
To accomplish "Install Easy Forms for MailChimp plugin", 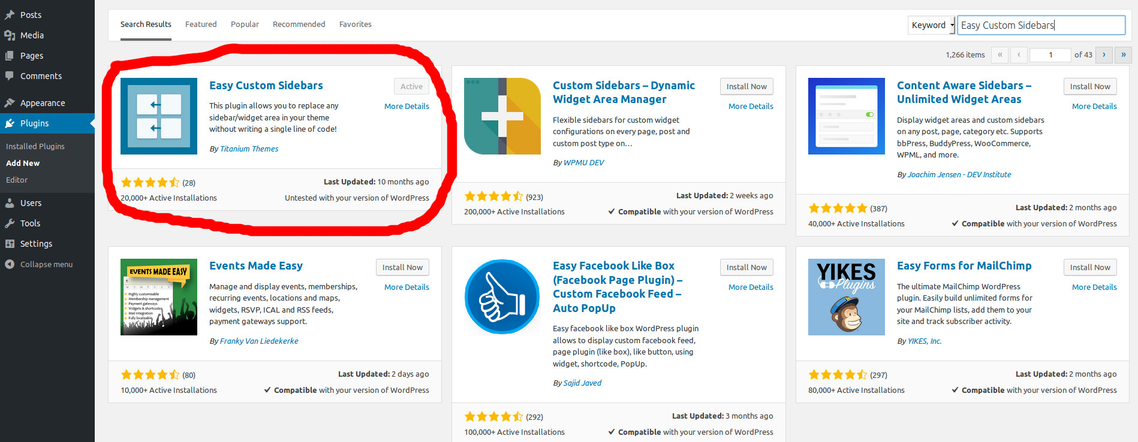I will pyautogui.click(x=1090, y=267).
